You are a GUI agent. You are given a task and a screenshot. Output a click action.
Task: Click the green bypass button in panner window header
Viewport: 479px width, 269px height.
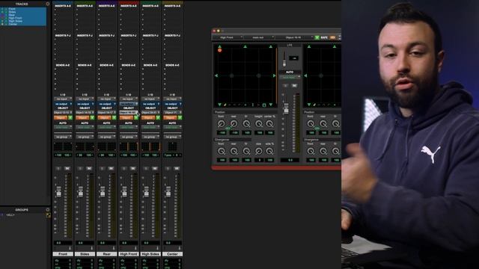click(317, 37)
